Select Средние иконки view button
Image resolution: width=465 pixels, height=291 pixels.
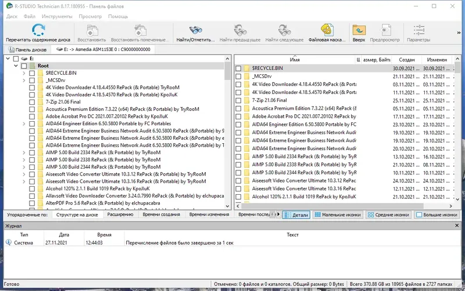pyautogui.click(x=388, y=214)
